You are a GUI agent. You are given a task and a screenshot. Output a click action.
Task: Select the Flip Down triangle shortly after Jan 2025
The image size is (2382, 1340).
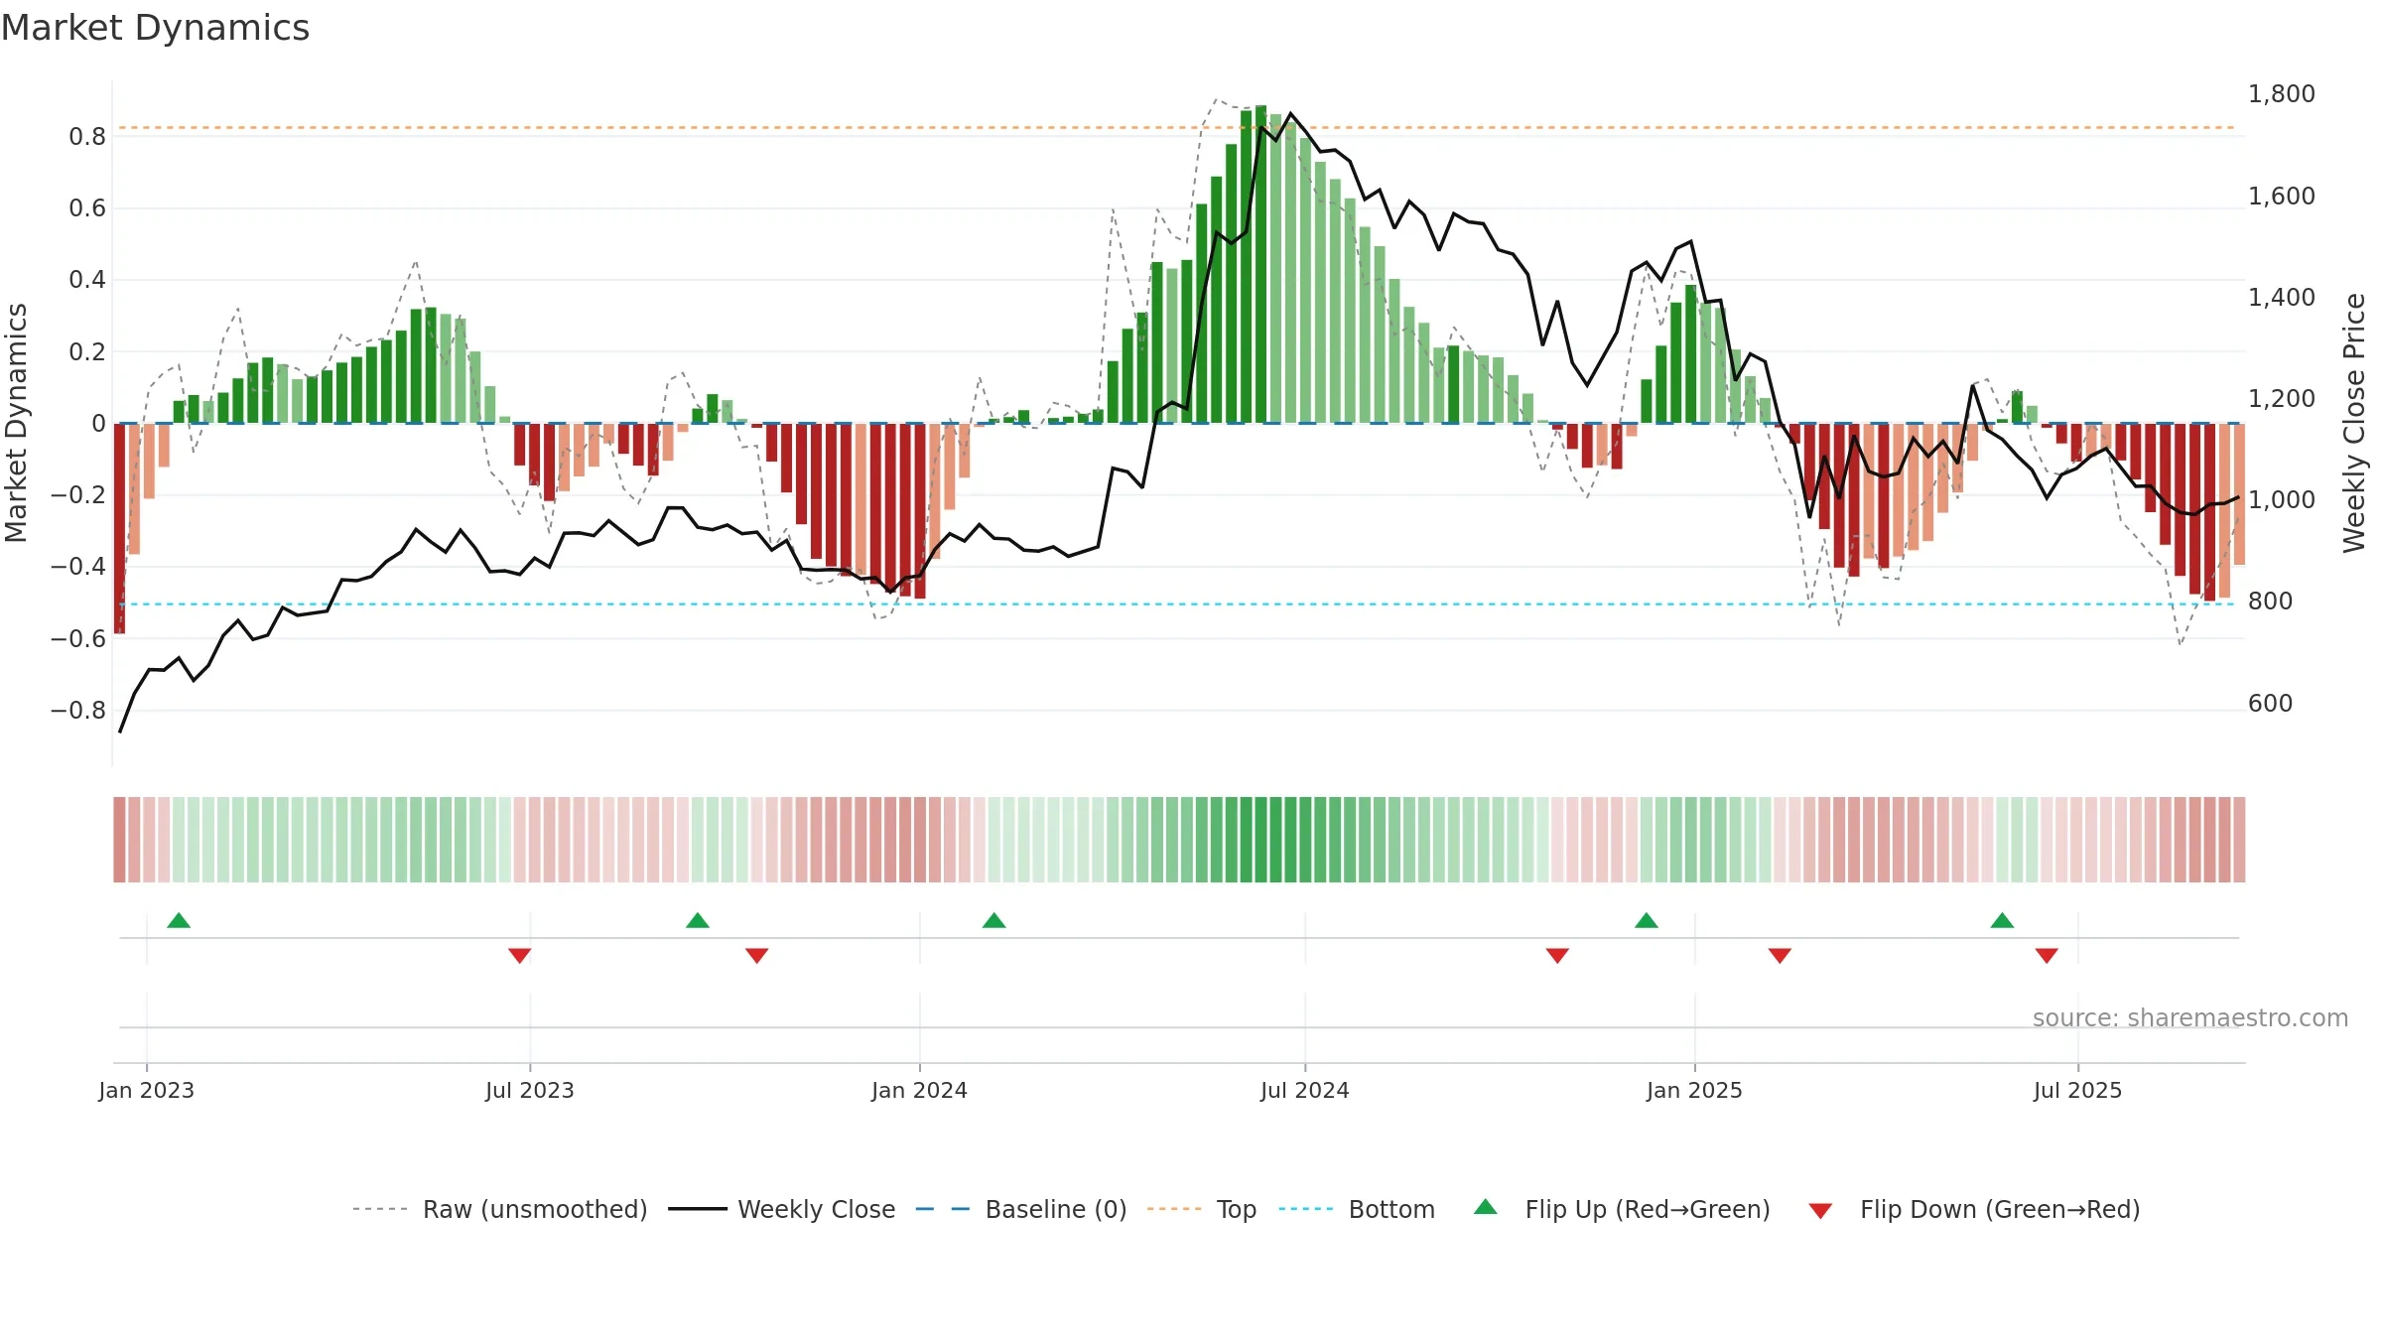coord(1780,955)
